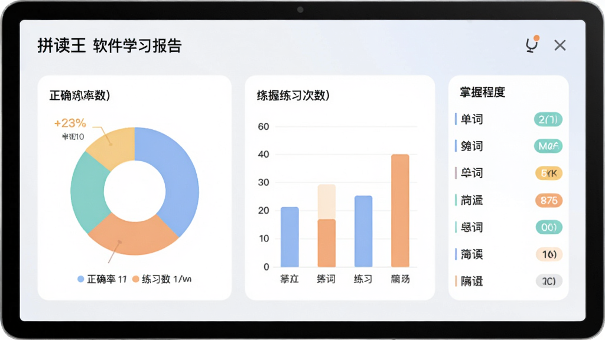Pick the teal segment of the donut chart

(87, 192)
